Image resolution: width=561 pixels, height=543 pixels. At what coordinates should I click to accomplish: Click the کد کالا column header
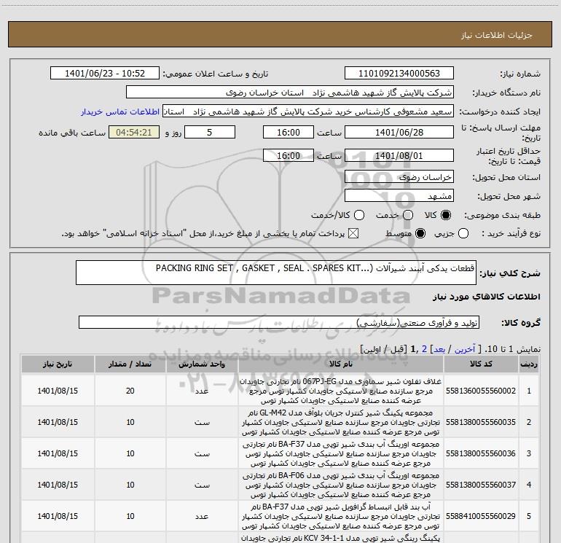pyautogui.click(x=480, y=364)
